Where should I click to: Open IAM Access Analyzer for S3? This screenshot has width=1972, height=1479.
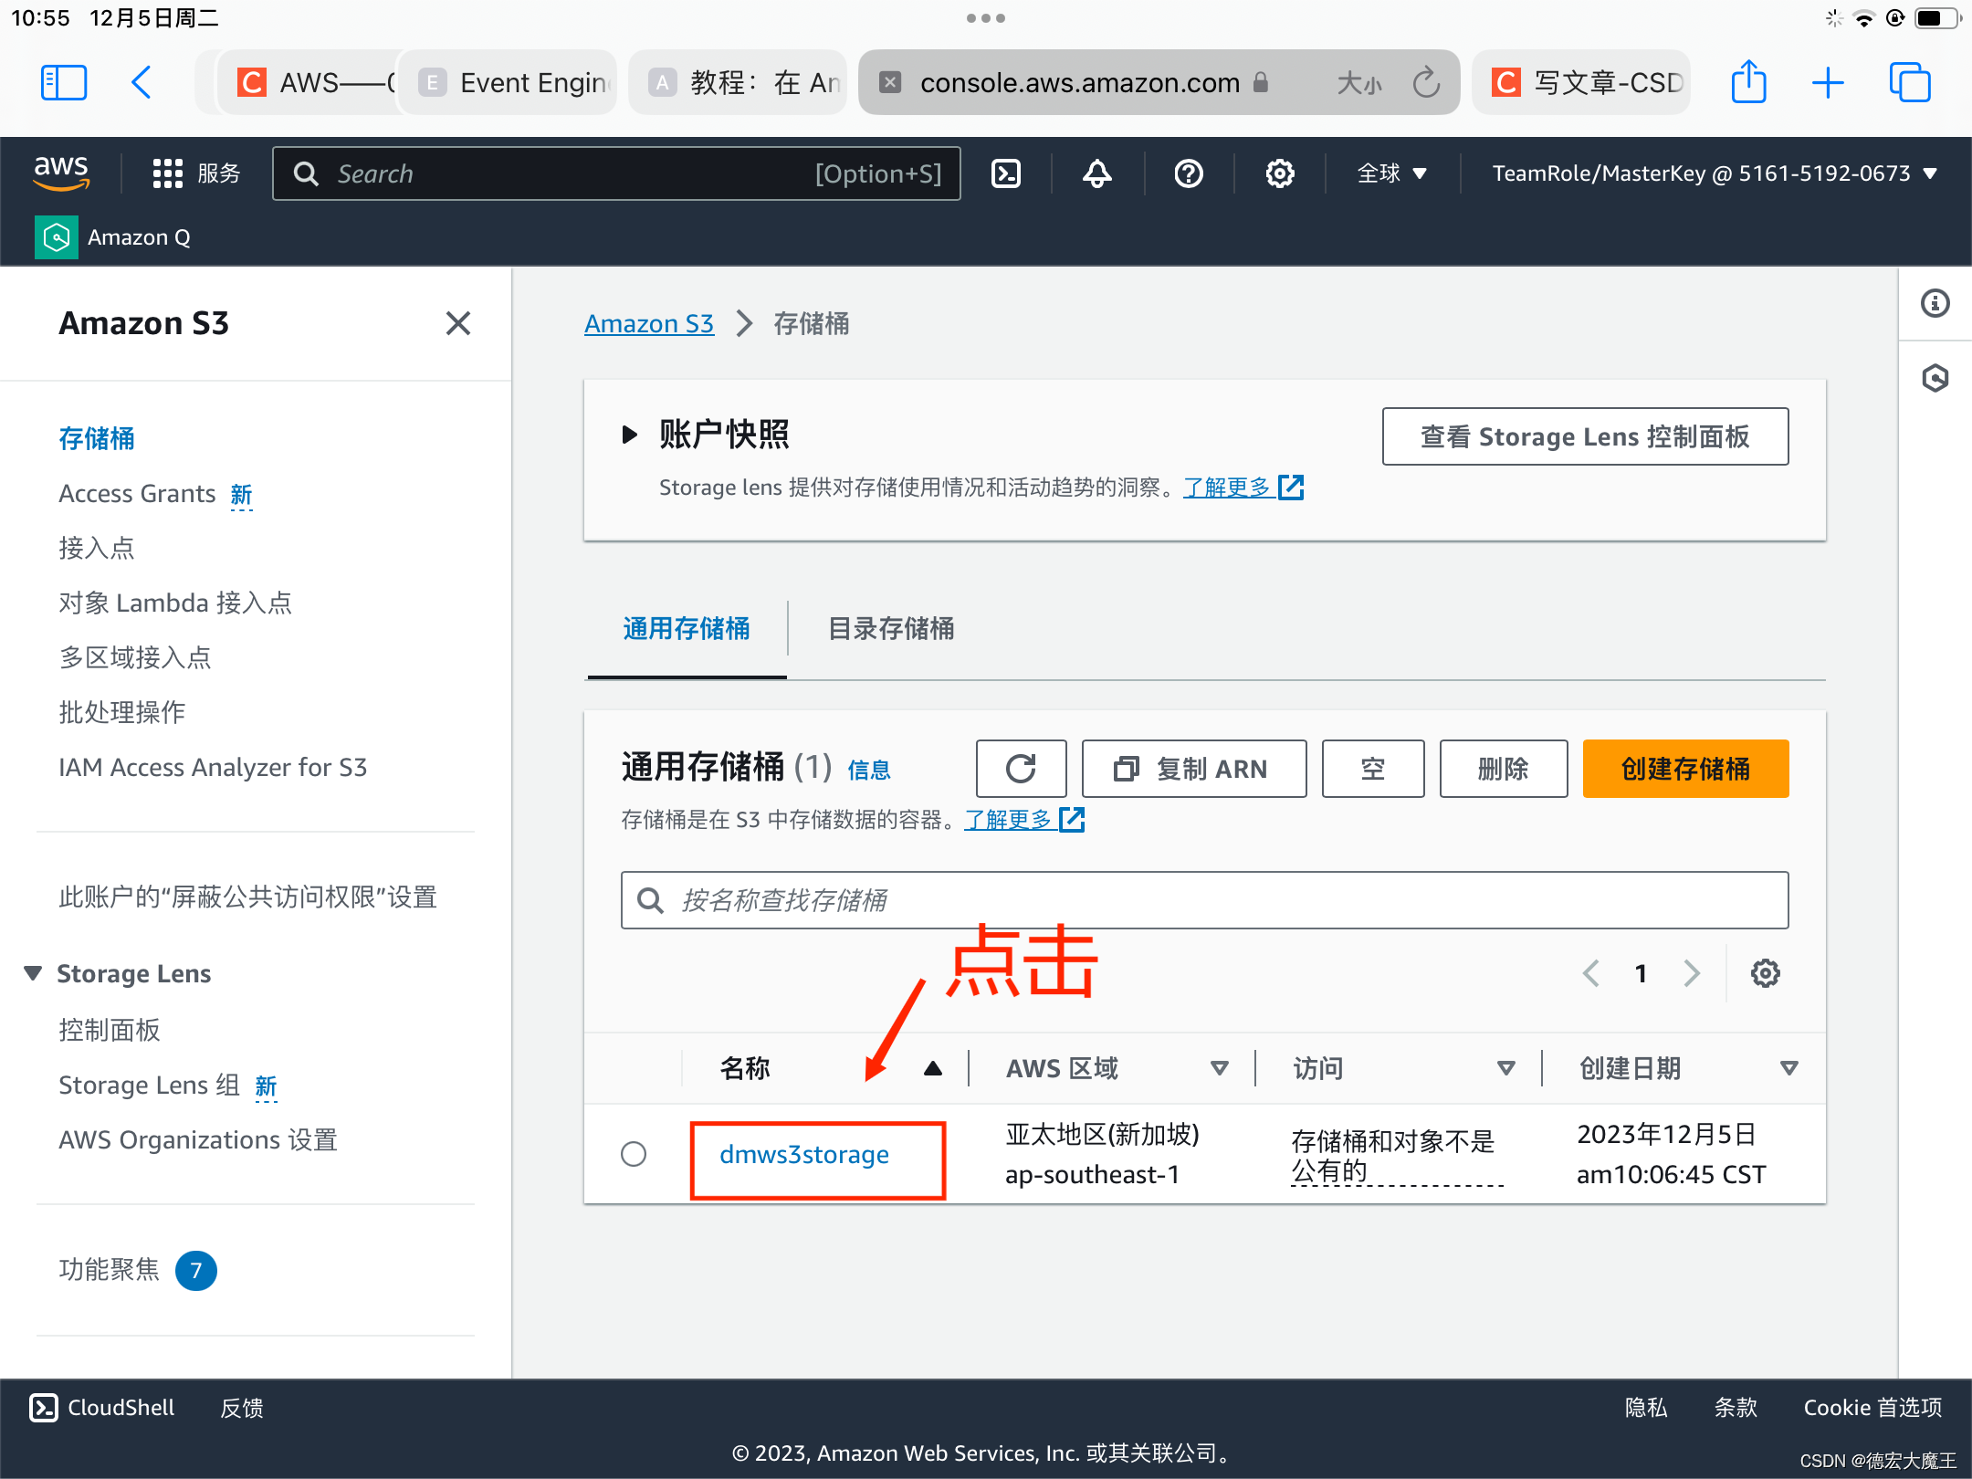213,767
